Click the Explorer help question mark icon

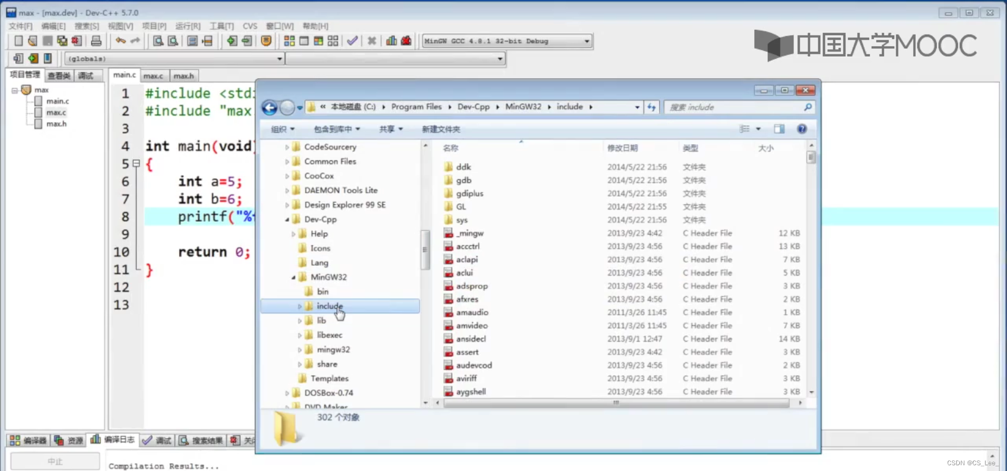point(801,129)
